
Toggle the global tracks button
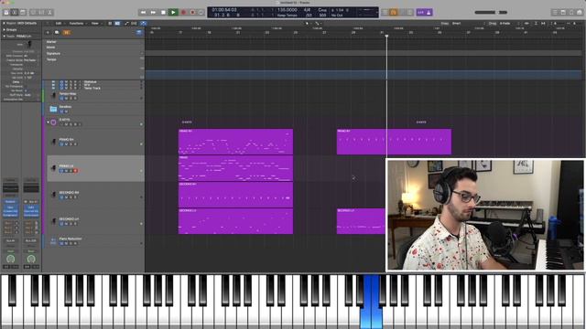tap(139, 33)
